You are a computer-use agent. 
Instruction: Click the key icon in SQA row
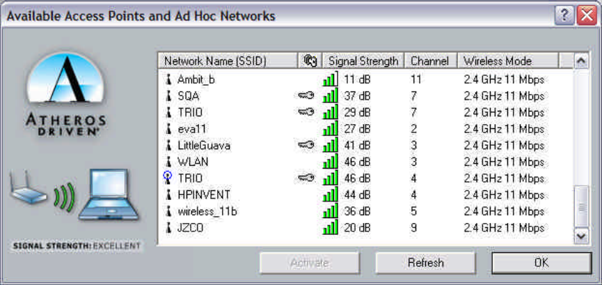[x=306, y=95]
